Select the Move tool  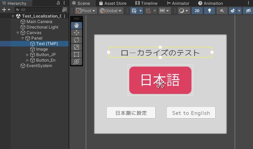(77, 33)
